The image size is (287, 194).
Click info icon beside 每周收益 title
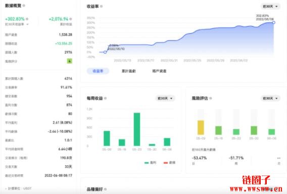point(105,99)
